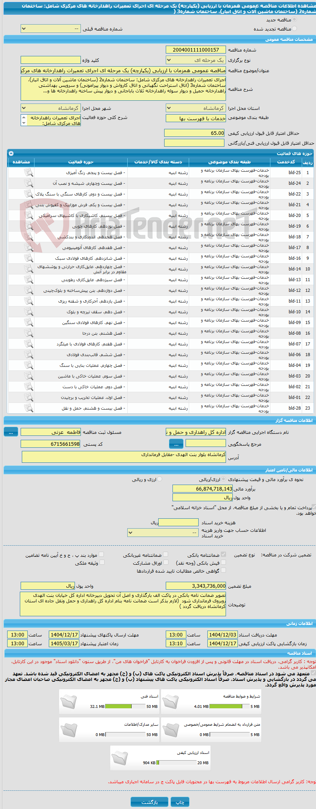The image size is (316, 809).
Task: Click the ellipsis button beside مرجع پاسخگویی
Action: [176, 444]
